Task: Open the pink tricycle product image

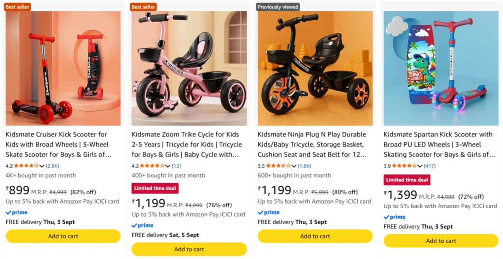Action: pos(189,68)
